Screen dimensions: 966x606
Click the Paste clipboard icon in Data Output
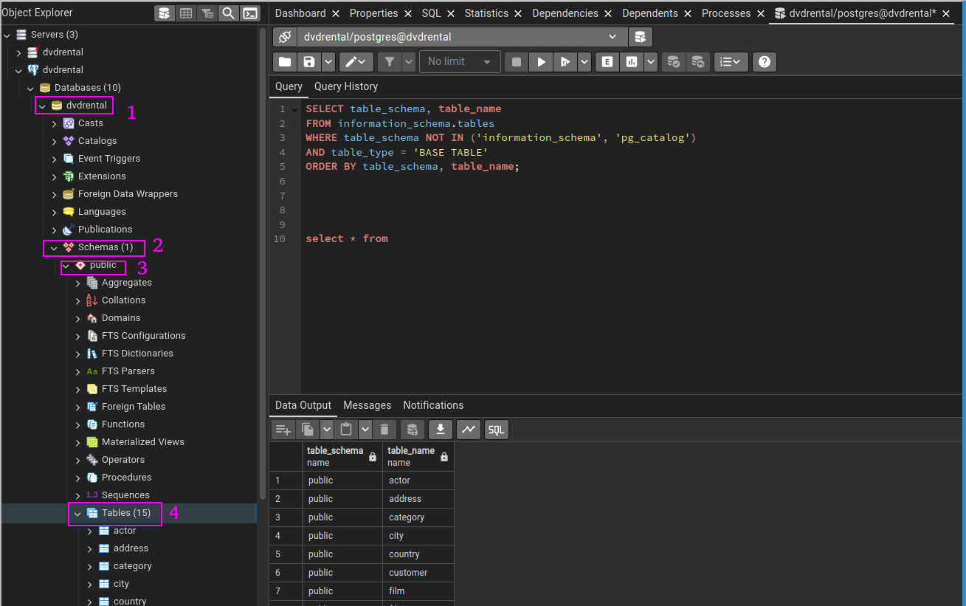tap(346, 430)
